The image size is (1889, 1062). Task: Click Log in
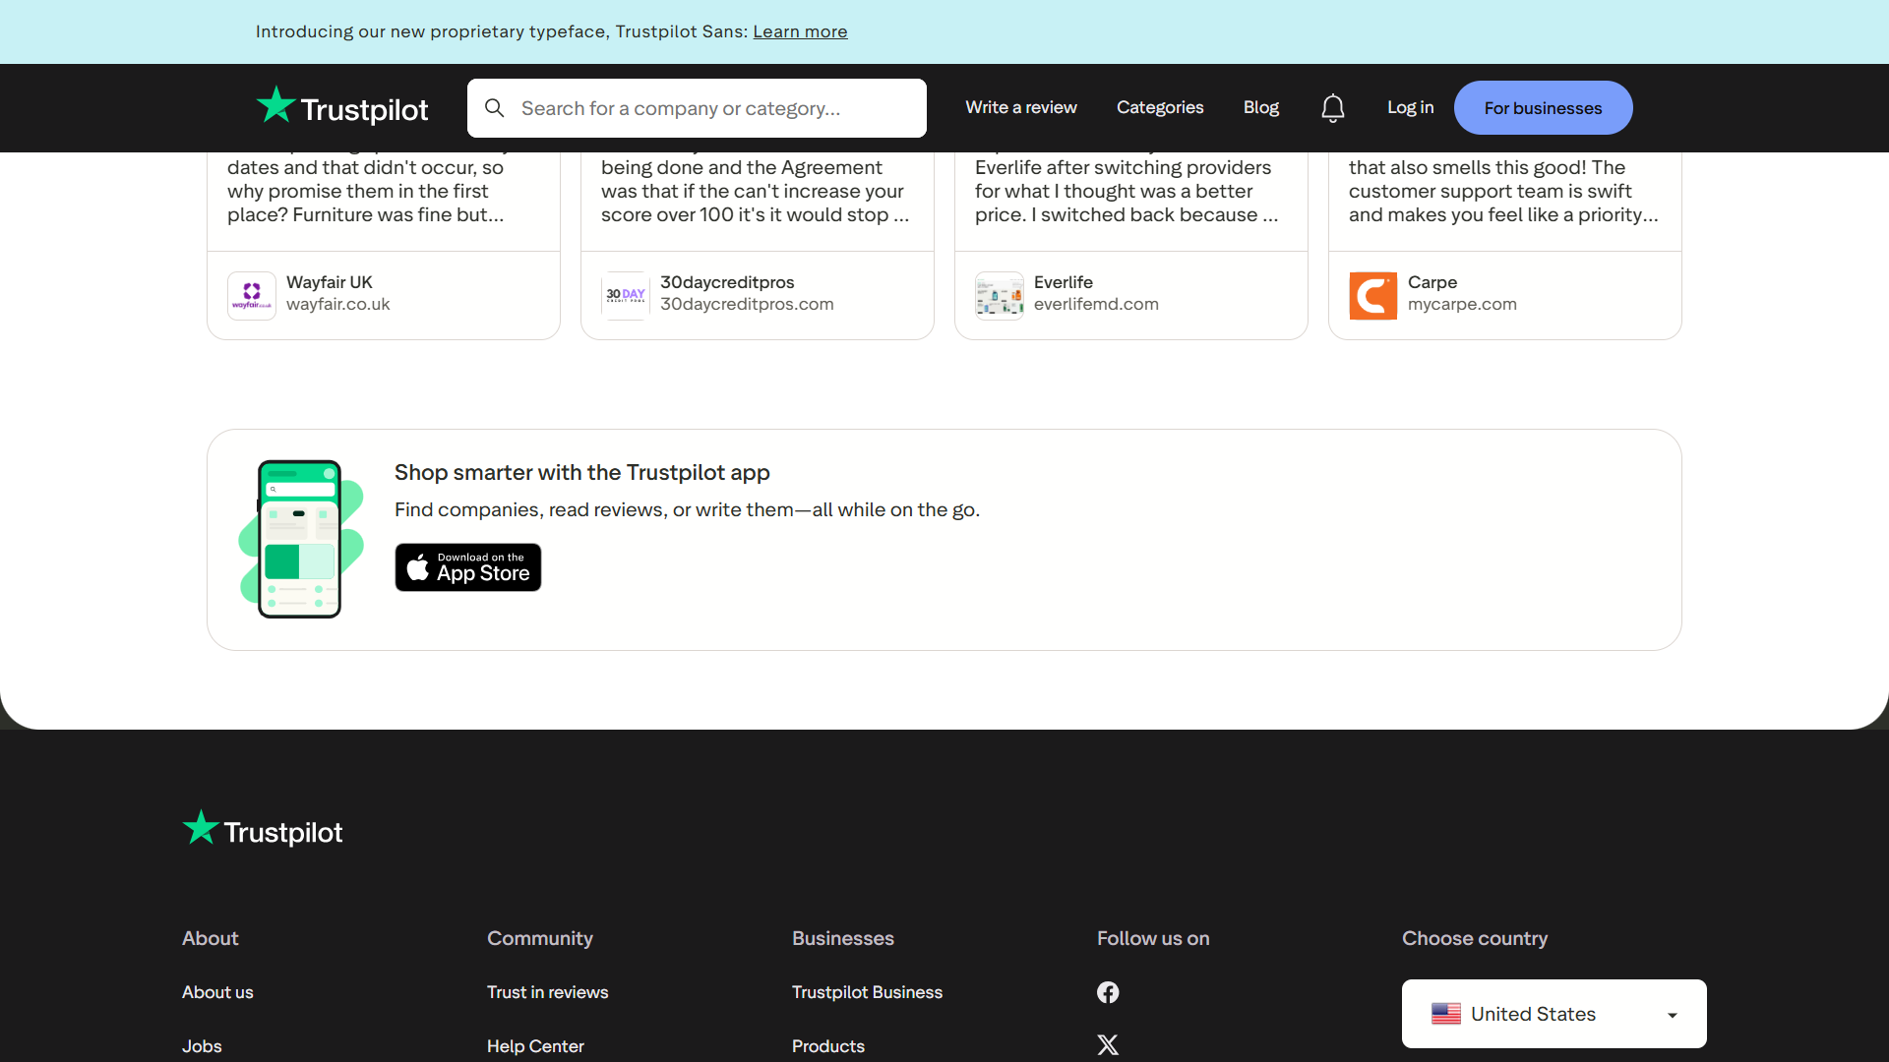1410,108
